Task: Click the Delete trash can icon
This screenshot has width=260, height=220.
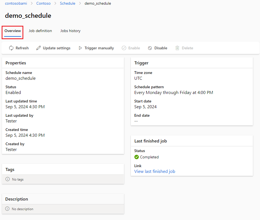Action: [177, 48]
